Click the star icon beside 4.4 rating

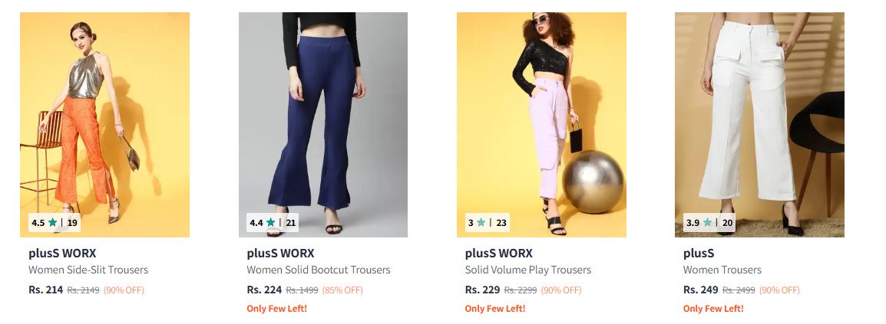[271, 223]
